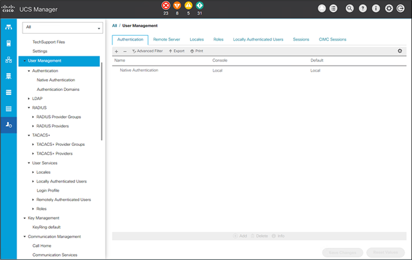412x260 pixels.
Task: Click the Reset Values button
Action: click(385, 253)
